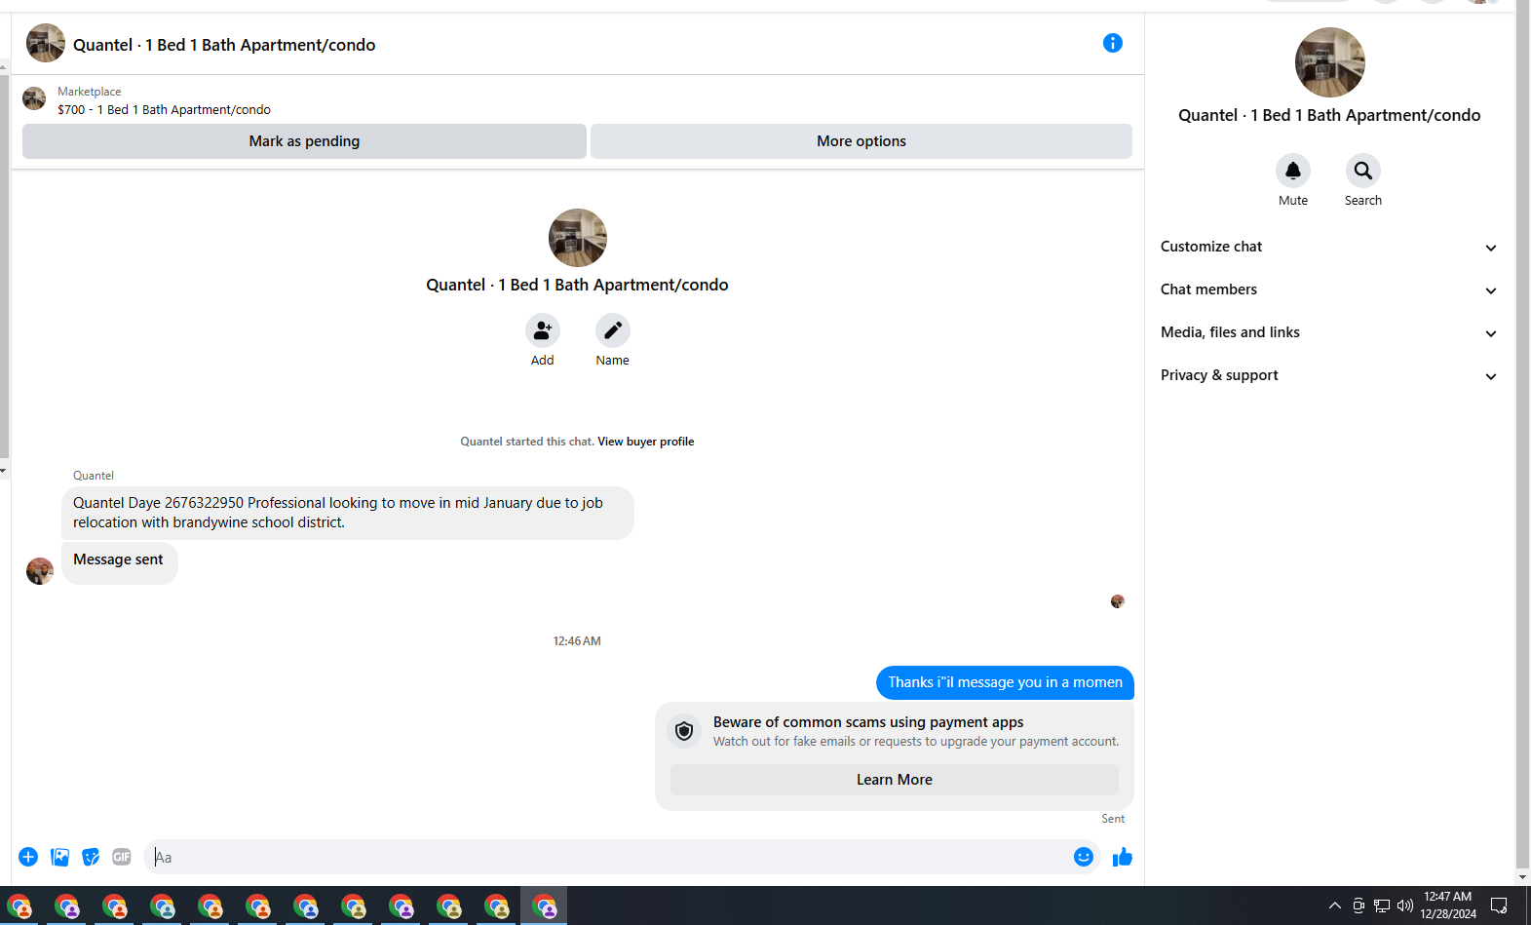Click the 'Thanks i"il message you' bubble
The image size is (1531, 925).
click(1005, 682)
